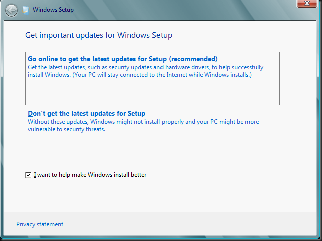Viewport: 322px width, 241px height.
Task: Click the Windows Setup icon in title bar
Action: point(26,10)
